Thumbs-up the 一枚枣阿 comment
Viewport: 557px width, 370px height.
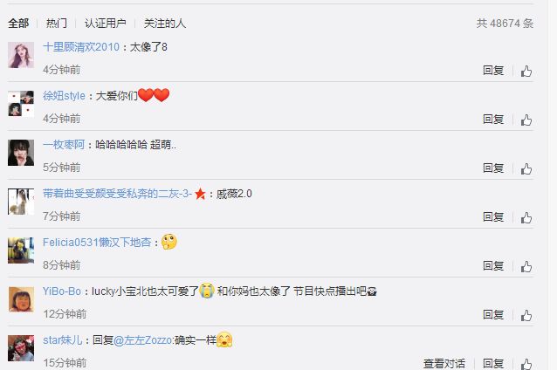(x=526, y=168)
